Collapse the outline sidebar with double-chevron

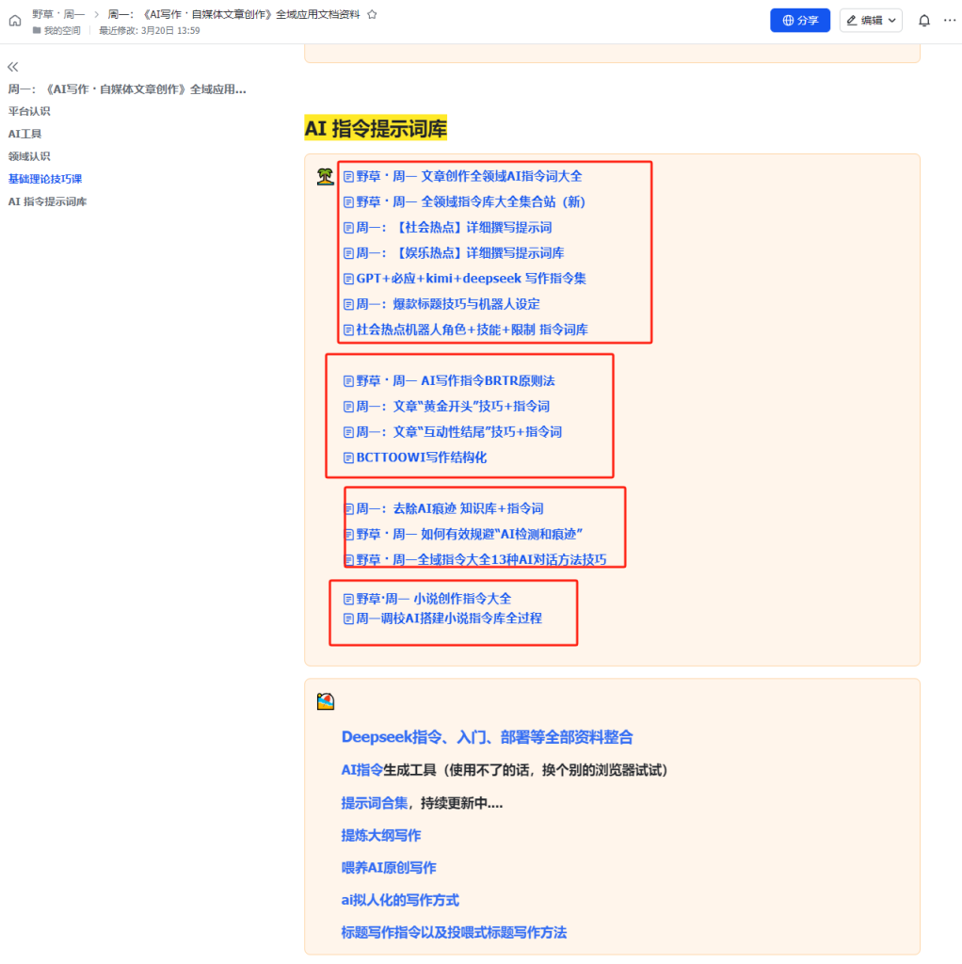click(x=13, y=67)
